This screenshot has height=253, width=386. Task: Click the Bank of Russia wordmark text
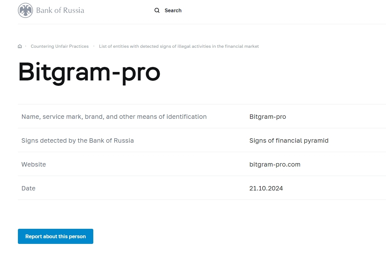pyautogui.click(x=60, y=10)
